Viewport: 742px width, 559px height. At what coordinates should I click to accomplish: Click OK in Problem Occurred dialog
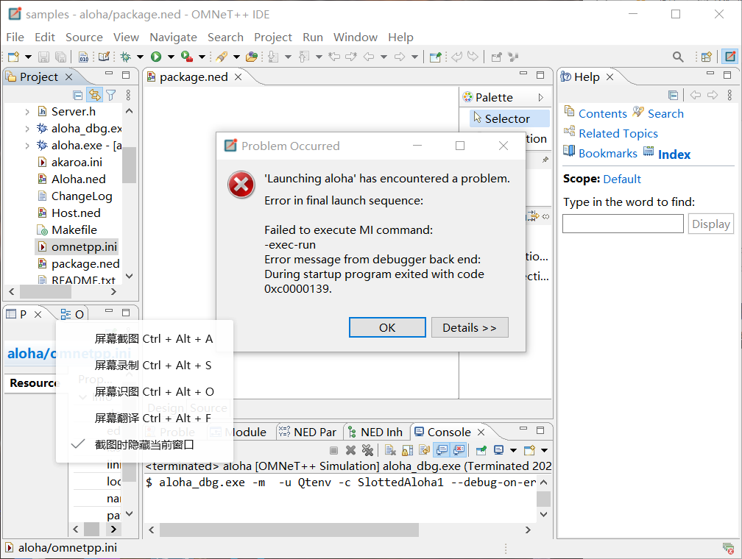387,327
